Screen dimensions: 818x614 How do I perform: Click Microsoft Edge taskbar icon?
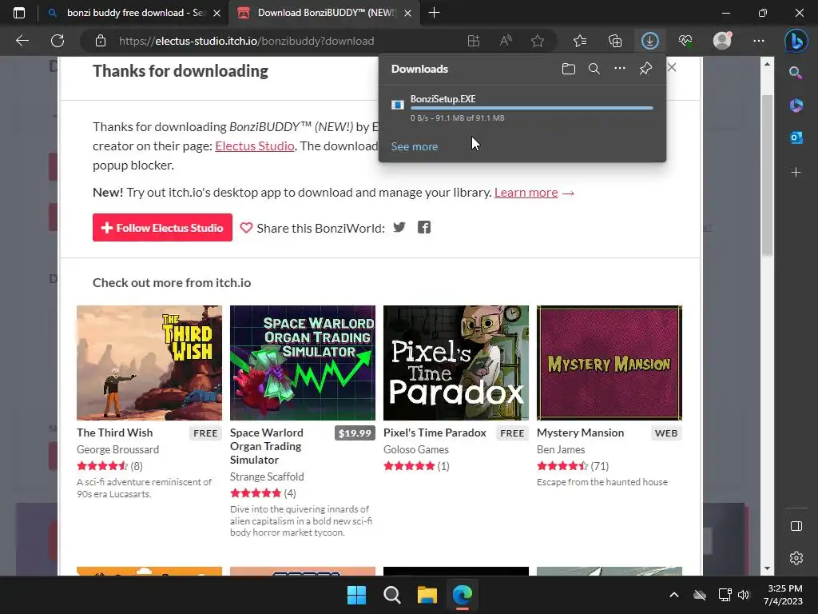pos(463,595)
